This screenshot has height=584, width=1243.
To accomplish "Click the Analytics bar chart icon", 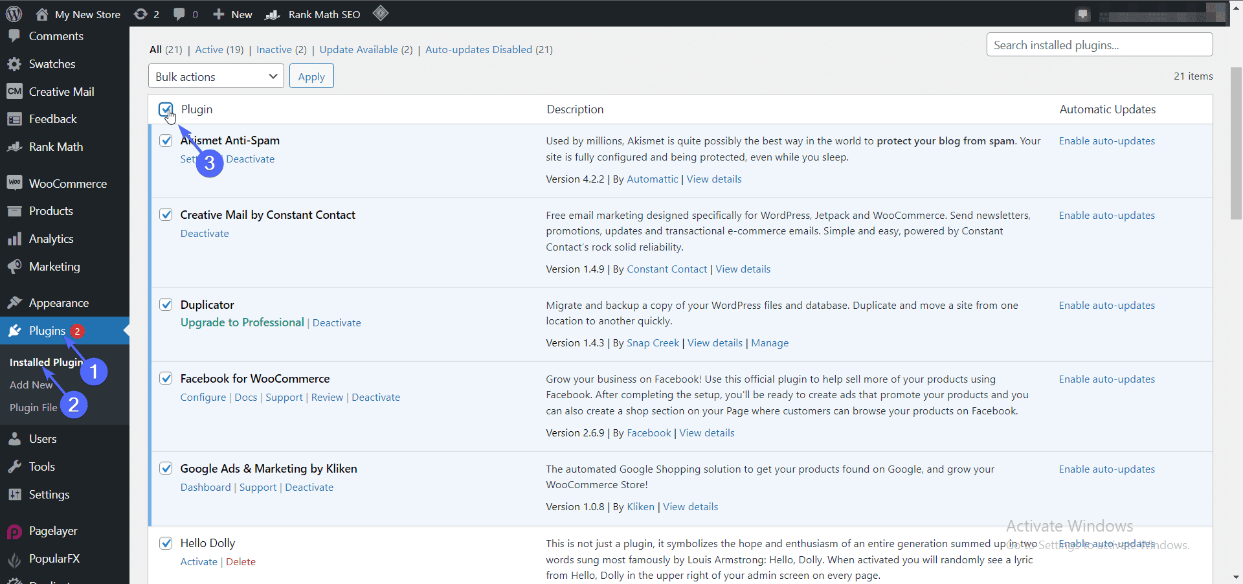I will coord(14,239).
